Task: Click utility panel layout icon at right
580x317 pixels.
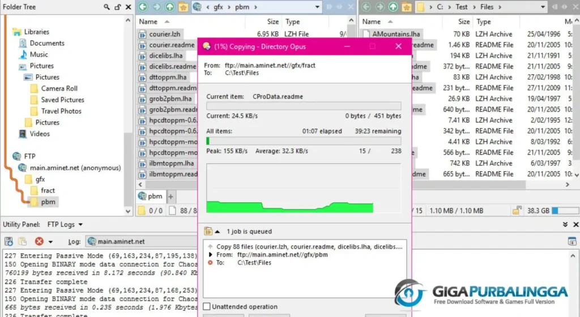Action: click(572, 242)
